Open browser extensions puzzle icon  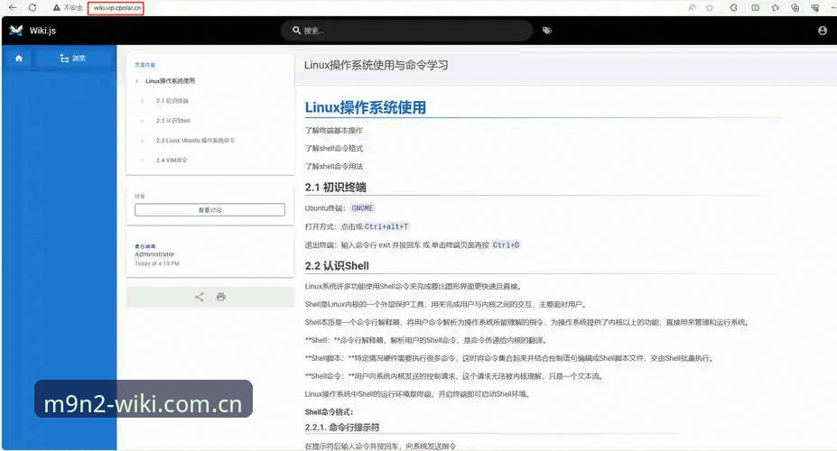pos(734,7)
